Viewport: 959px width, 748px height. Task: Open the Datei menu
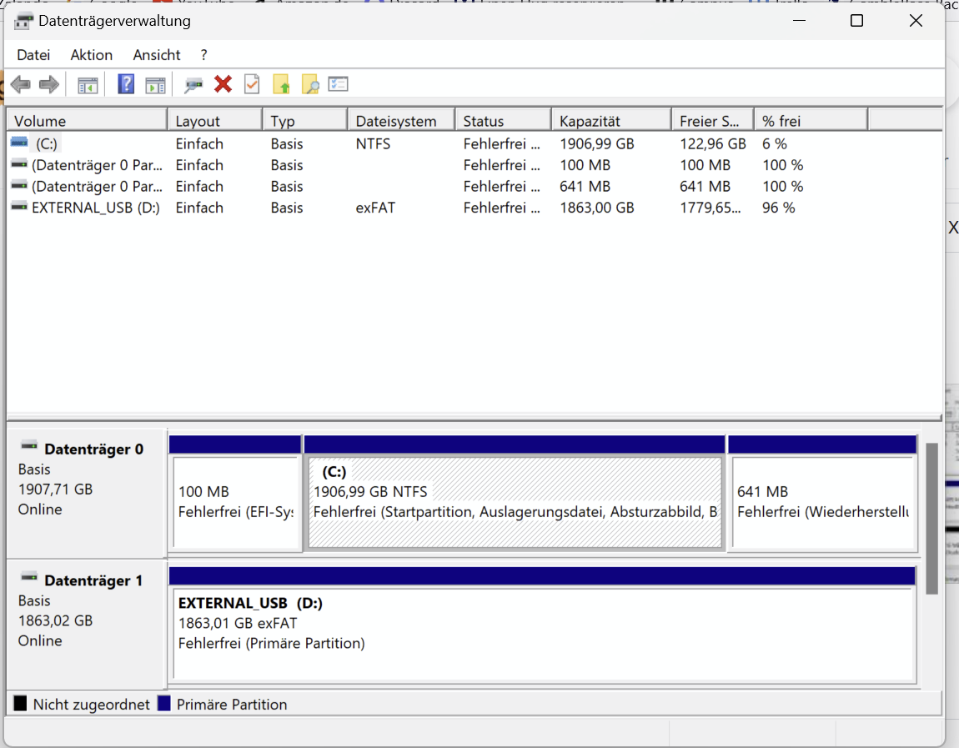point(33,55)
